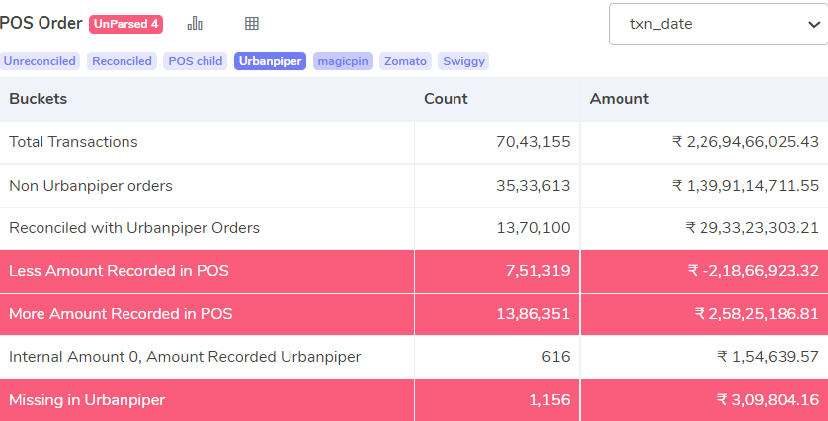The height and width of the screenshot is (421, 828).
Task: Switch to the magicpin tab
Action: 343,61
